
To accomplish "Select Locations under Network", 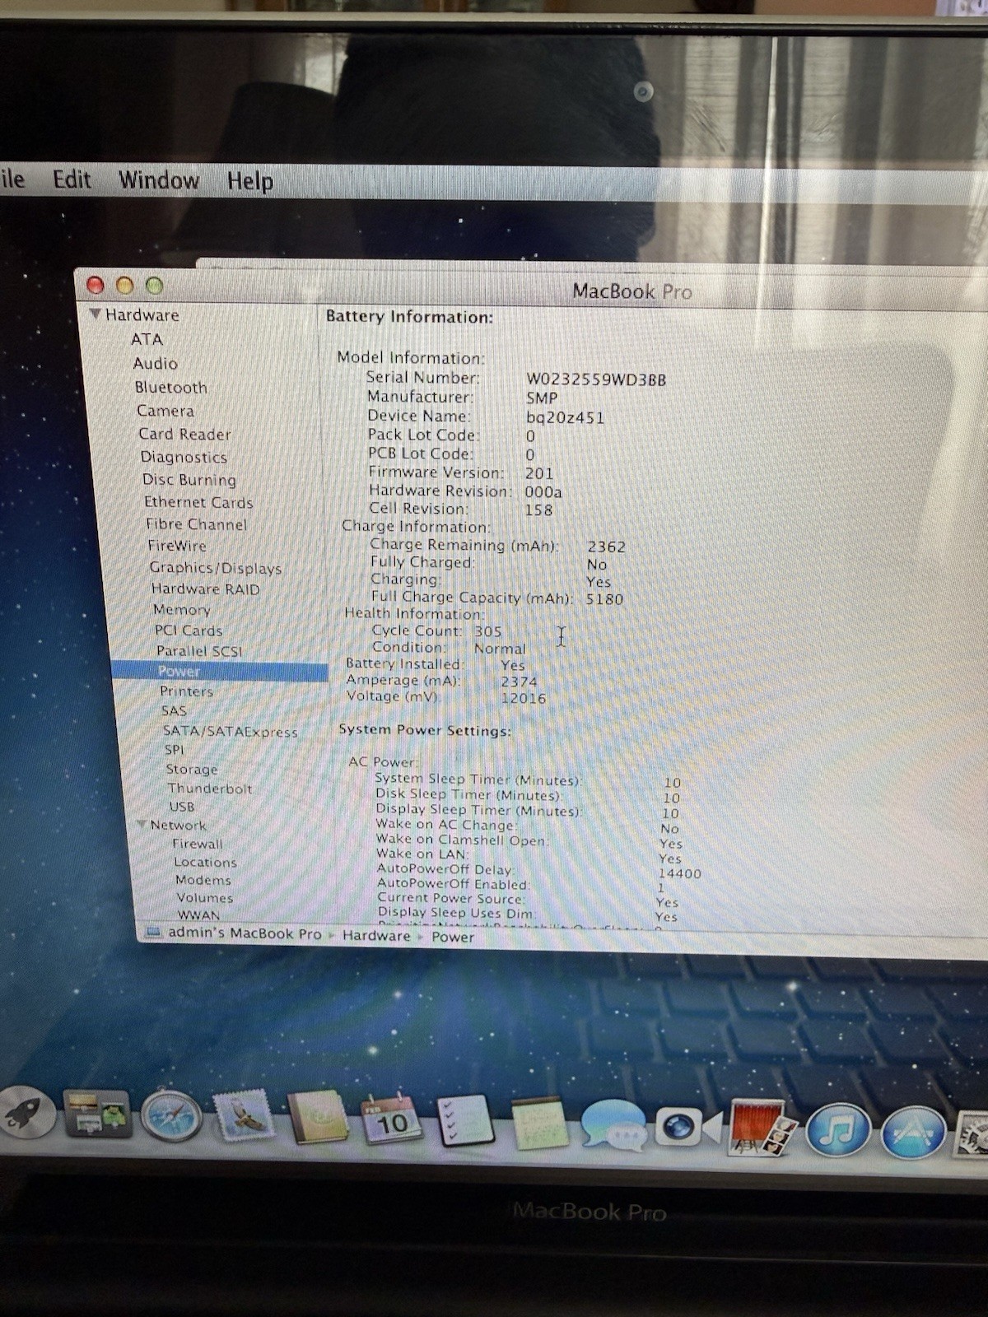I will (205, 862).
